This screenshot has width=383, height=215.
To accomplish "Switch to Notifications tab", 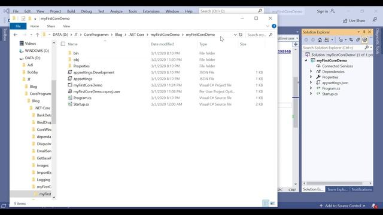I will click(361, 189).
